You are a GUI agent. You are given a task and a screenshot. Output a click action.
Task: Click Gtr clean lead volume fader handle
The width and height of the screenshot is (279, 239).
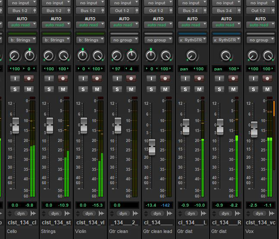pyautogui.click(x=152, y=147)
